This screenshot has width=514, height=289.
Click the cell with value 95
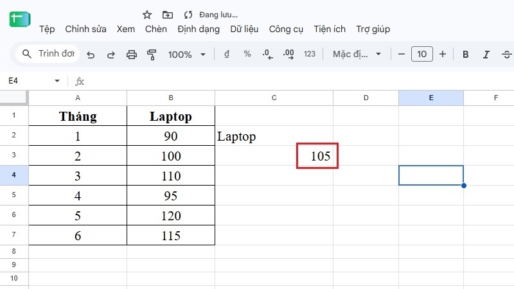171,196
